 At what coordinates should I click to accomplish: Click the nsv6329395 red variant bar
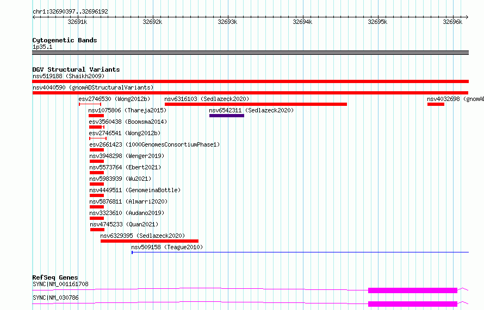coord(150,241)
